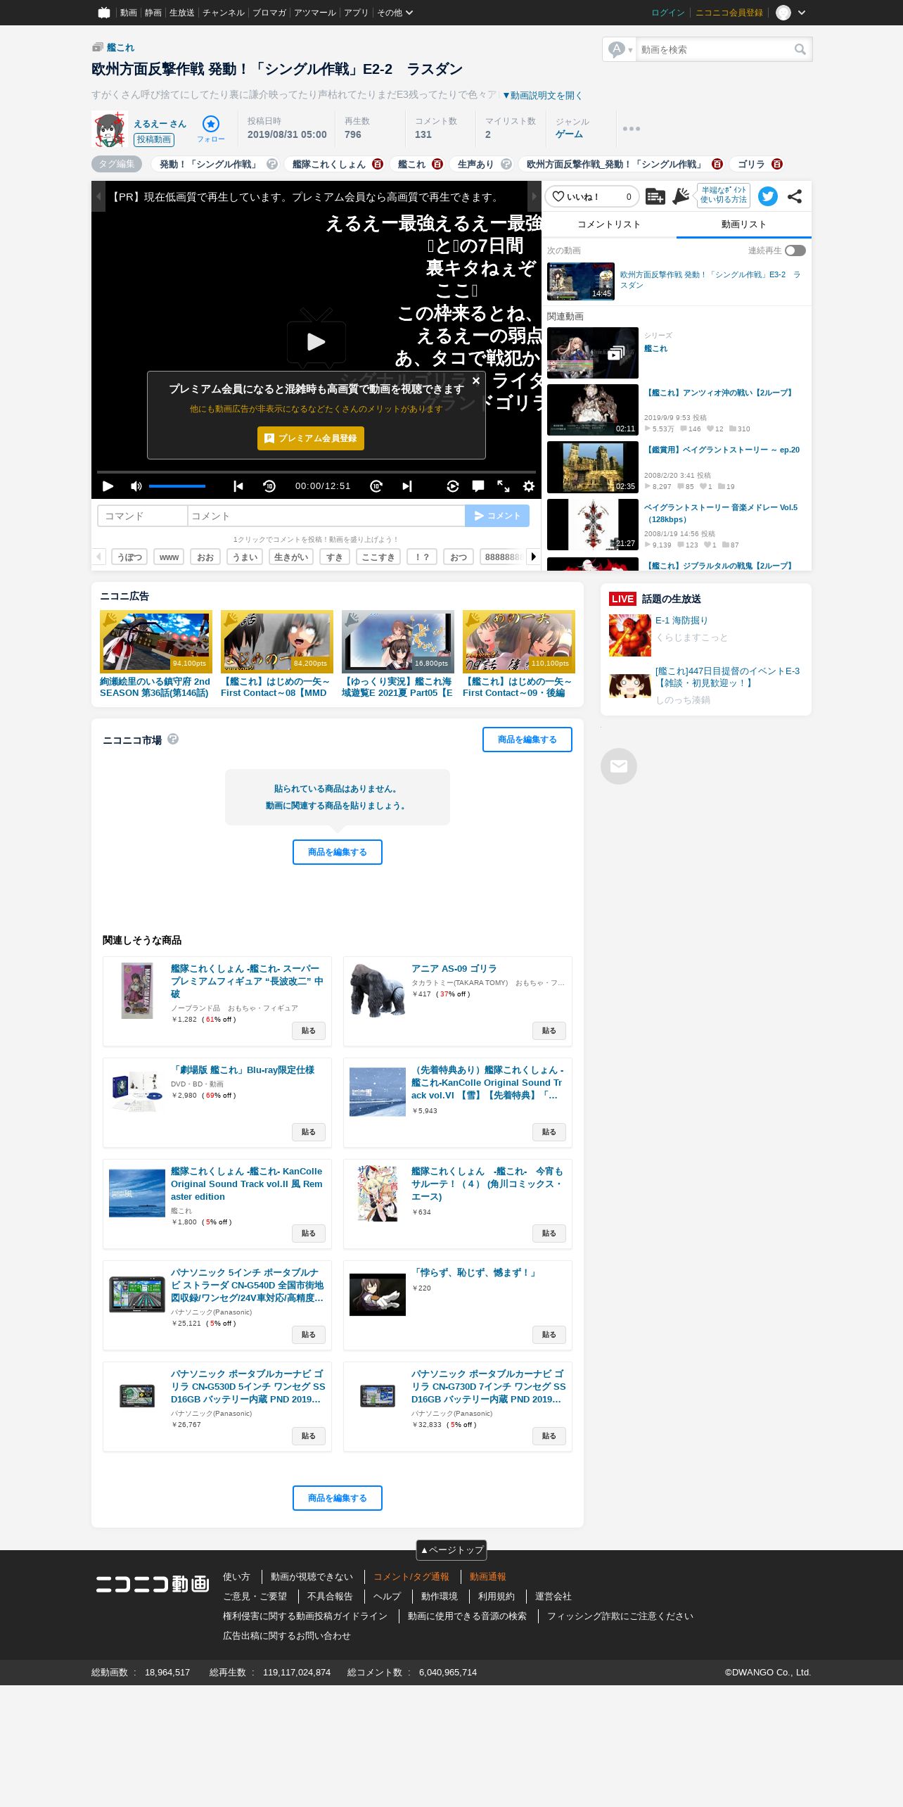Toggle 連続再生 continuous playback switch
The width and height of the screenshot is (903, 1807).
point(795,251)
